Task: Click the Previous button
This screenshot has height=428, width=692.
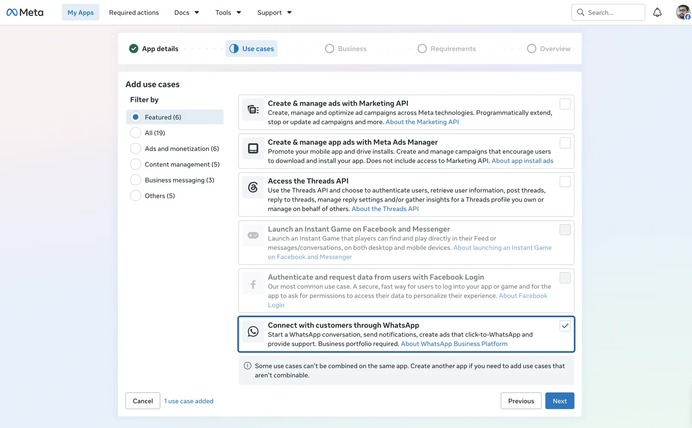Action: pos(521,401)
